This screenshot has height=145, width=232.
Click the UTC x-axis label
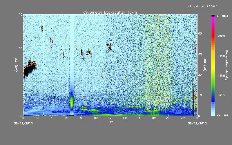[110, 122]
